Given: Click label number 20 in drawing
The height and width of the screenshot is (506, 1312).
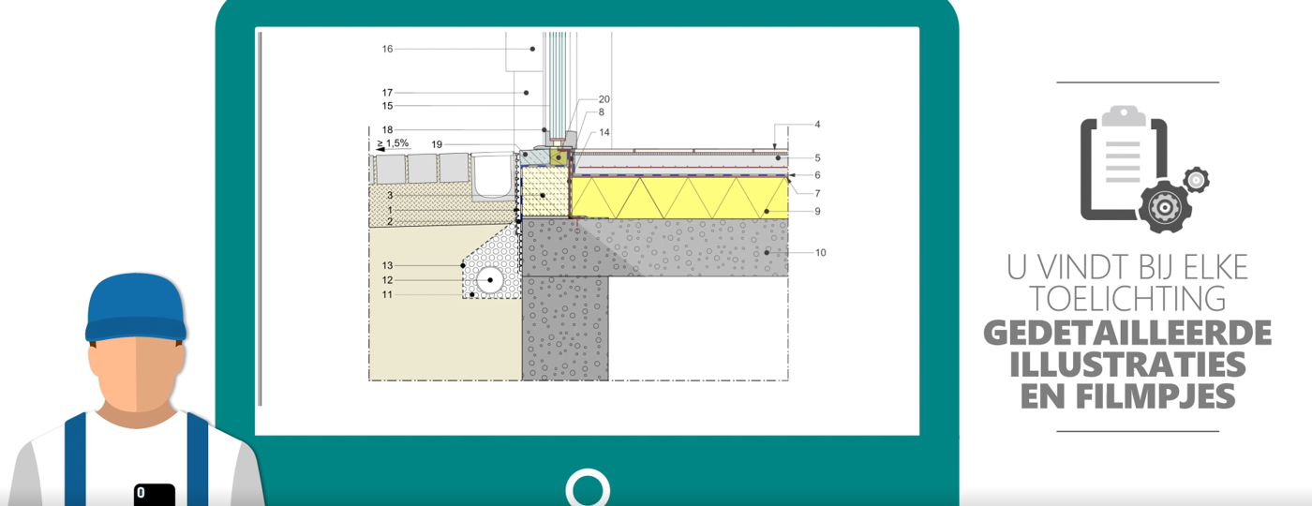Looking at the screenshot, I should coord(604,98).
